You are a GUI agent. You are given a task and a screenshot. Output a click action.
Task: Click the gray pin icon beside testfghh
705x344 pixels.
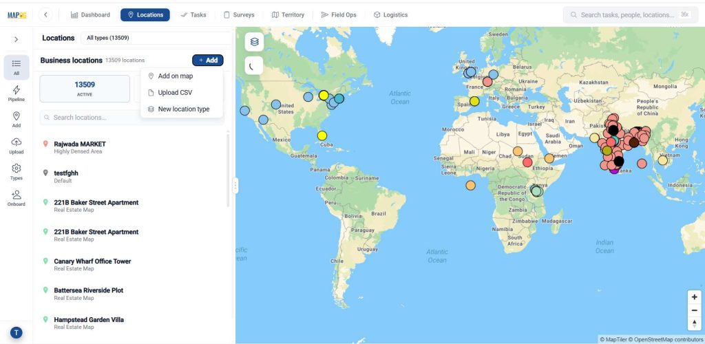click(45, 173)
